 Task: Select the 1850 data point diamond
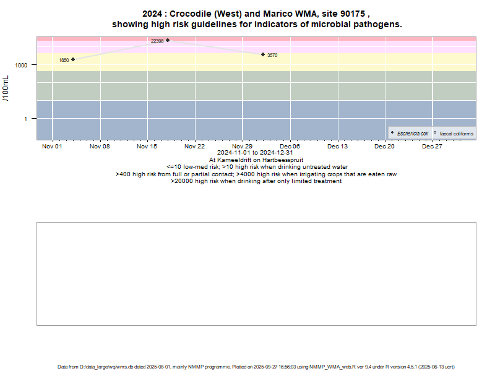point(73,59)
